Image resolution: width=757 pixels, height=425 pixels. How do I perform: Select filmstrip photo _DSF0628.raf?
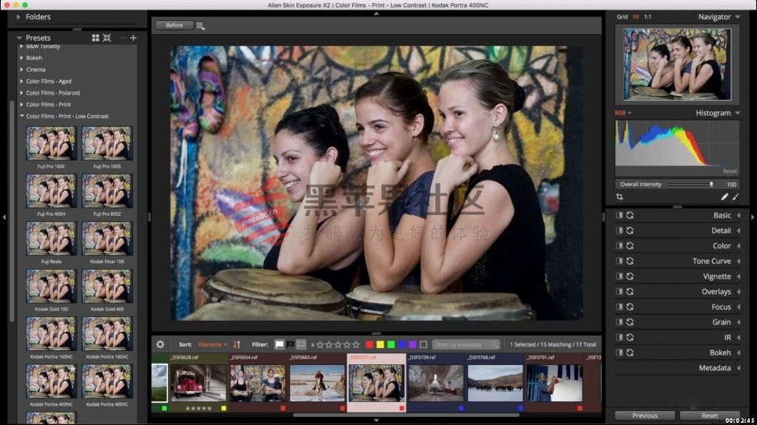click(198, 384)
